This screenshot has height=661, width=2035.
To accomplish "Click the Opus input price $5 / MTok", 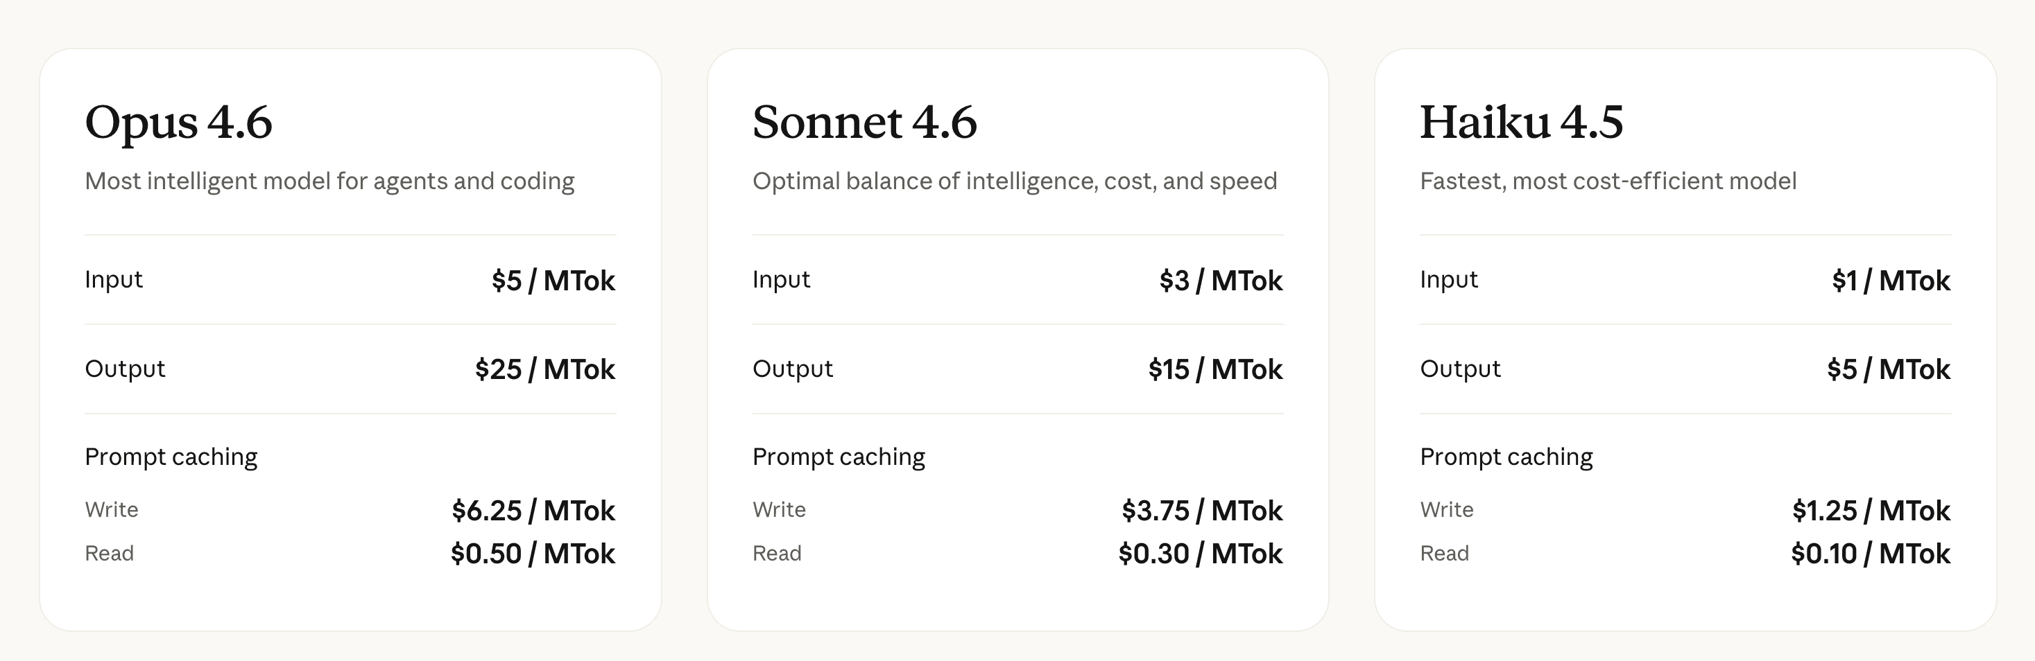I will [x=553, y=281].
